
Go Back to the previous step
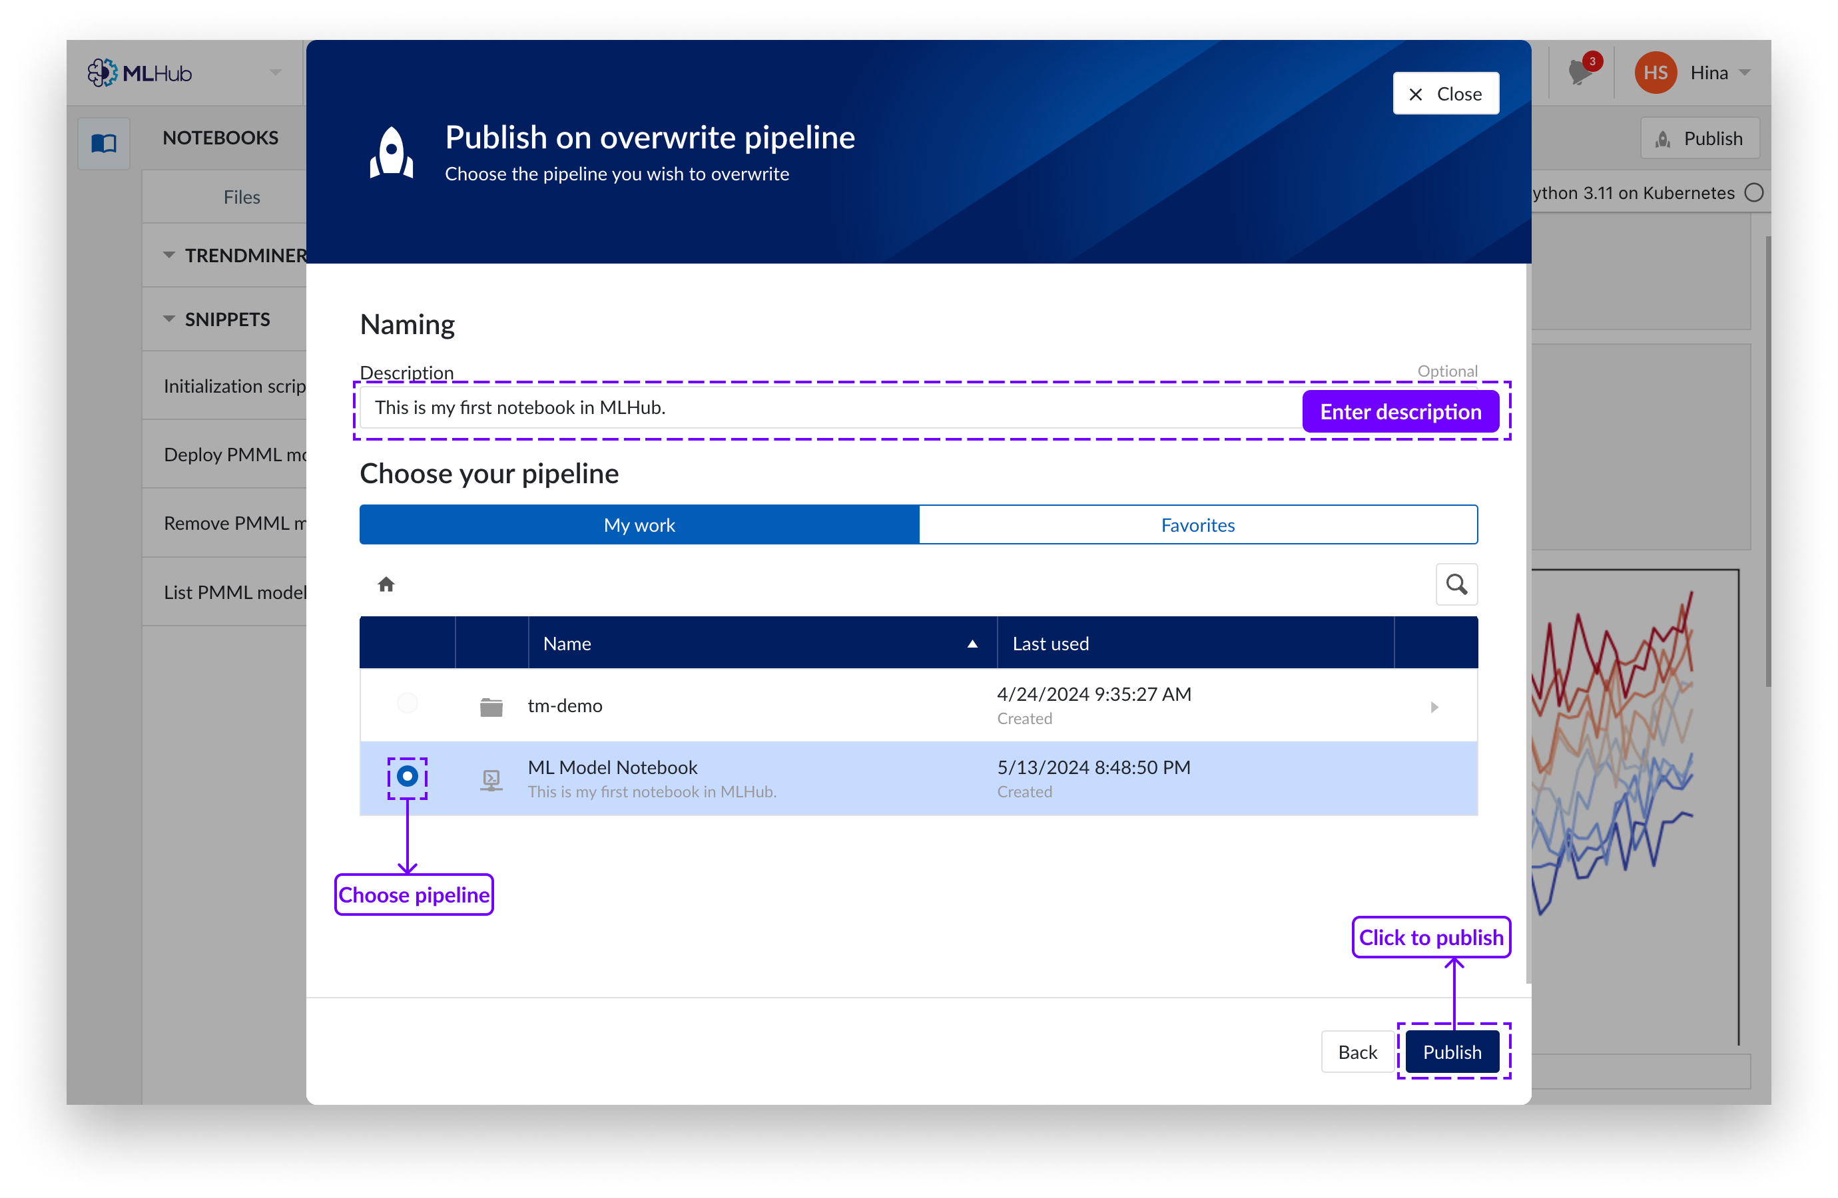click(1357, 1052)
